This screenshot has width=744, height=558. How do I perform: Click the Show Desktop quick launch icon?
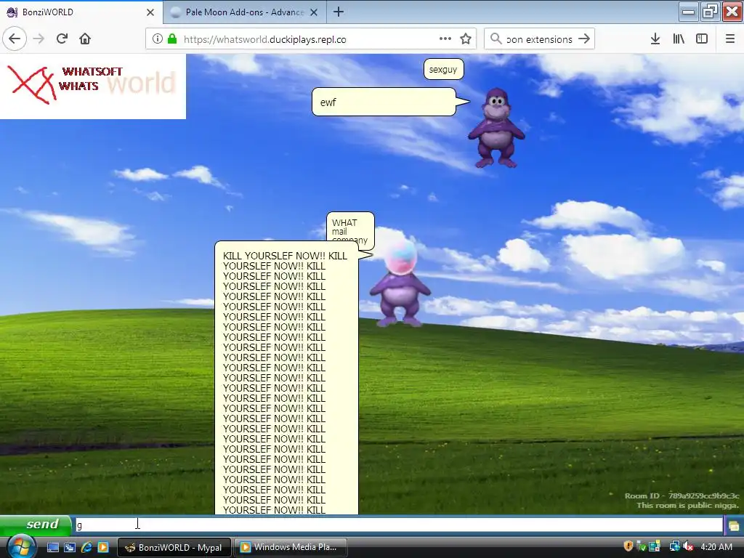click(x=52, y=547)
